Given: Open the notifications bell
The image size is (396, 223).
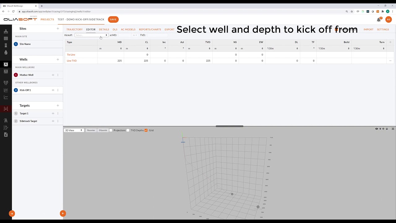Looking at the screenshot, I should click(379, 20).
